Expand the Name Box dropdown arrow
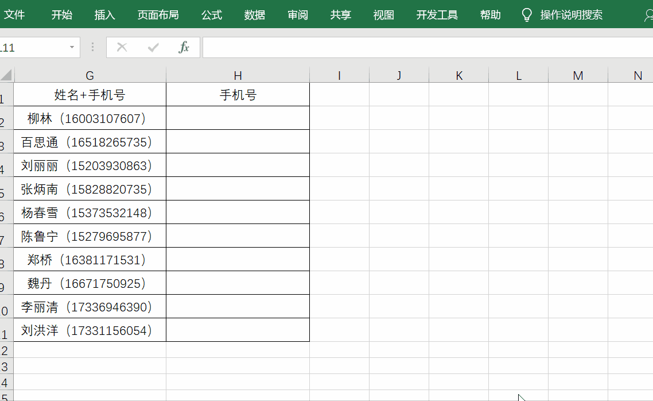 [72, 47]
